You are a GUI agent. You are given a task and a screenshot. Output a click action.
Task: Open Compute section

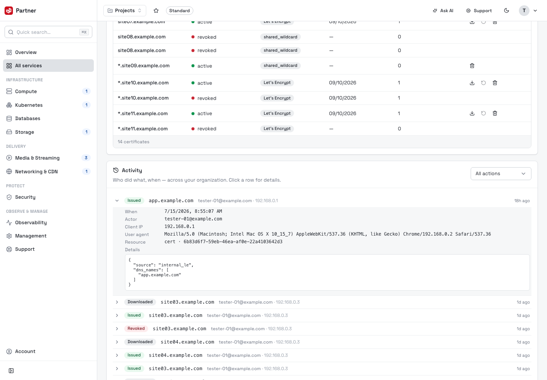click(48, 92)
